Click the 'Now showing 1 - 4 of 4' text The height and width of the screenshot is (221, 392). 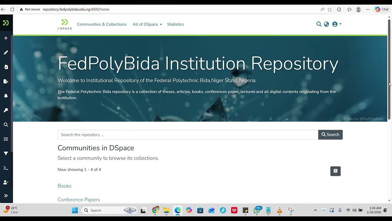pyautogui.click(x=79, y=169)
